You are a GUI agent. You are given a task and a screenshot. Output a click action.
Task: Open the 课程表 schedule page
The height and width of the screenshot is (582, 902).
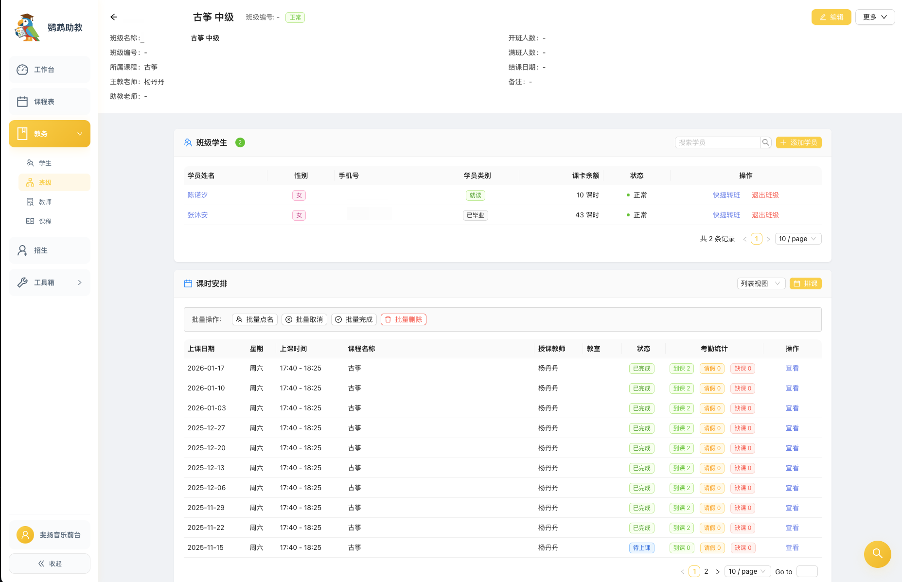(50, 102)
